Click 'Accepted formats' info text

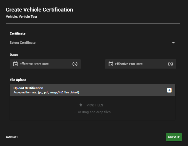46,93
